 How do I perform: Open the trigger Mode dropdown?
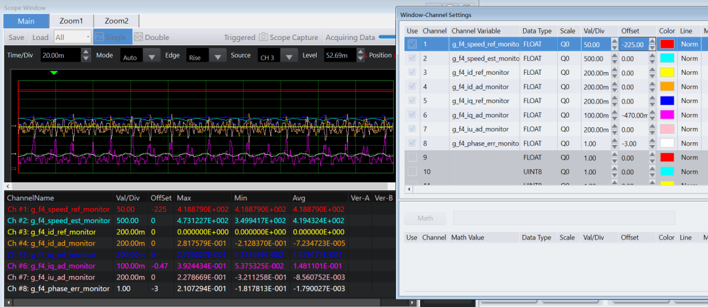coord(152,56)
